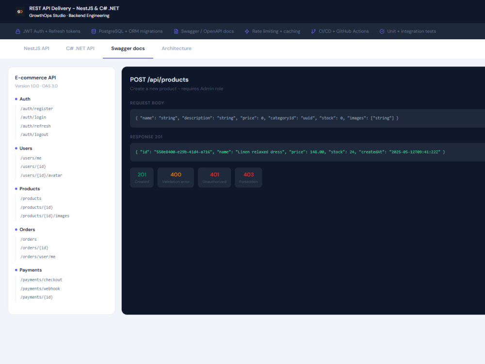Click the RESPONSE 201 label

tap(146, 137)
